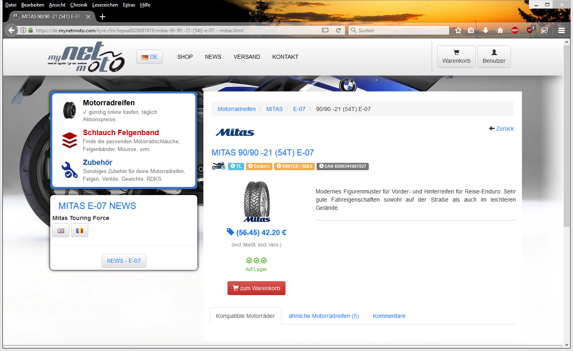Viewport: 573px width, 351px height.
Task: Switch to ähnliche Motorradreifen (5) tab
Action: [x=324, y=316]
